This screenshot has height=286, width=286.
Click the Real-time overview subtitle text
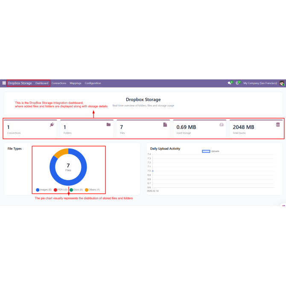pyautogui.click(x=143, y=105)
